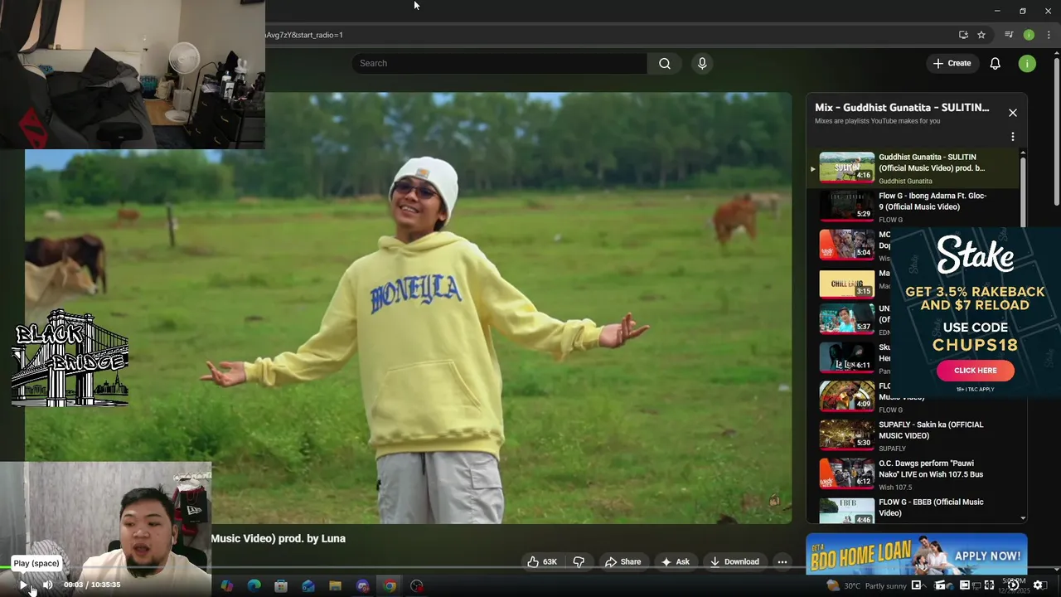Install app icon in address bar
Screen dimensions: 1061x597
pyautogui.click(x=963, y=35)
